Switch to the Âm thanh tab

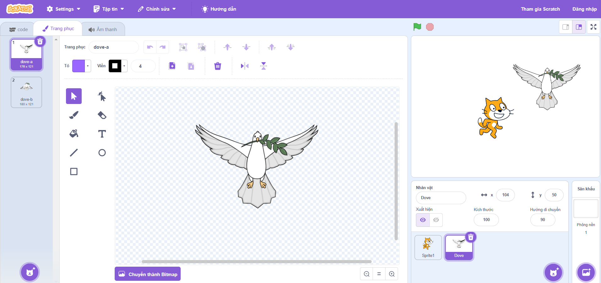point(103,30)
